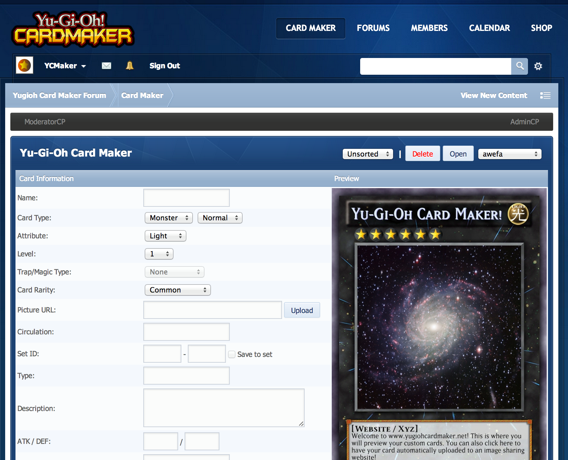Click the YCMaker avatar star icon
Viewport: 568px width, 460px height.
(25, 65)
